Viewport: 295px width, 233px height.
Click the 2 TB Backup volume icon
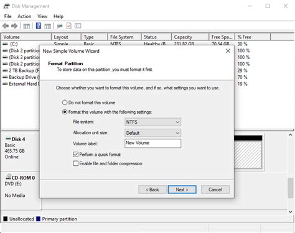pyautogui.click(x=5, y=71)
